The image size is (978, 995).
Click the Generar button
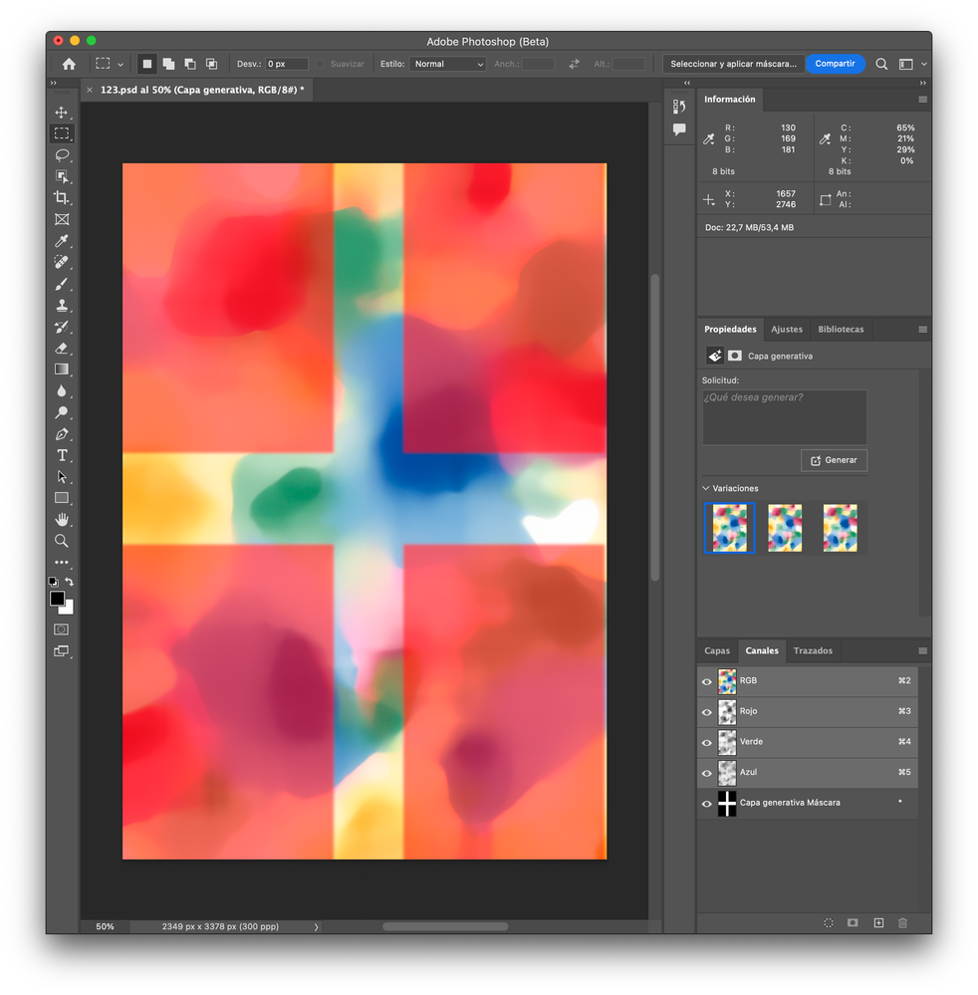coord(834,460)
